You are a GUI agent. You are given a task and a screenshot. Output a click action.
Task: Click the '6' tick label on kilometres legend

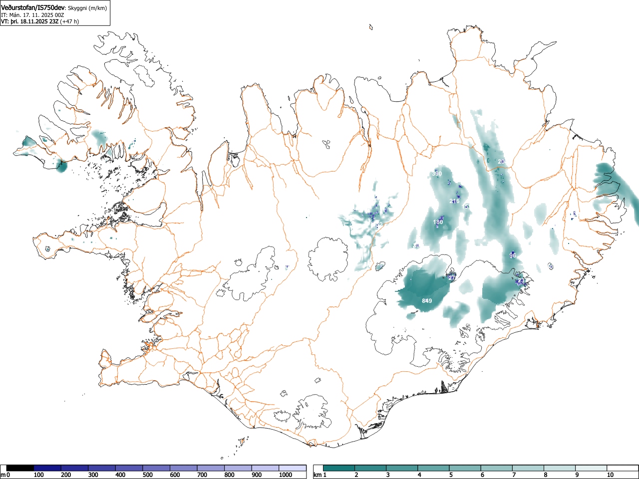pyautogui.click(x=482, y=475)
